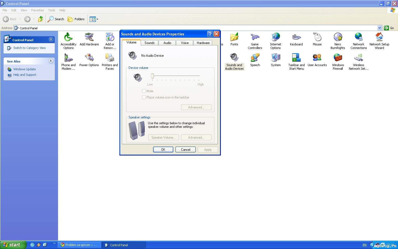Open the Accessibility Options icon
This screenshot has height=249, width=398.
(x=68, y=40)
